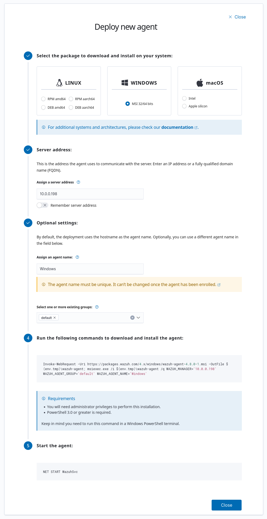Click the external link icon beside documentation

[x=196, y=127]
